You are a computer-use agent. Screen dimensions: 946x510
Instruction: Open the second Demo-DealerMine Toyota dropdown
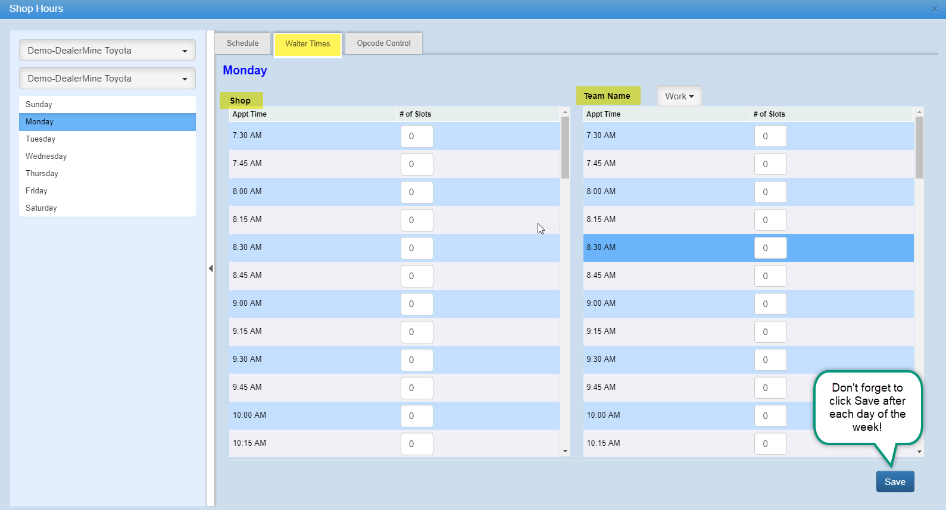coord(107,79)
